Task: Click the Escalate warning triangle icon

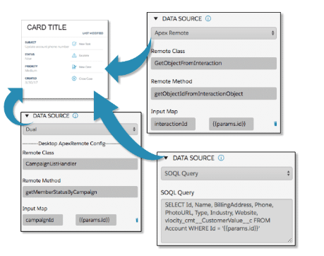Action: (74, 55)
